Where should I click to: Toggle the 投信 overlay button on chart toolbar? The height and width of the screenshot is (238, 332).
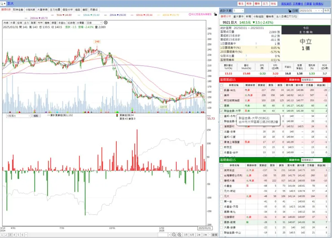coord(19,22)
